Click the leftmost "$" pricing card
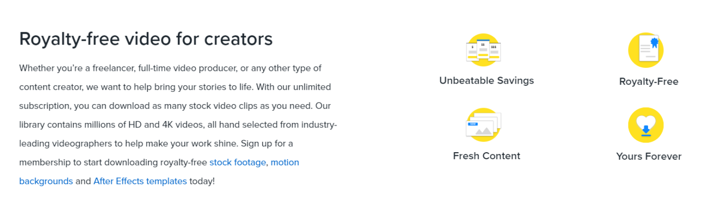This screenshot has height=220, width=716. [472, 51]
